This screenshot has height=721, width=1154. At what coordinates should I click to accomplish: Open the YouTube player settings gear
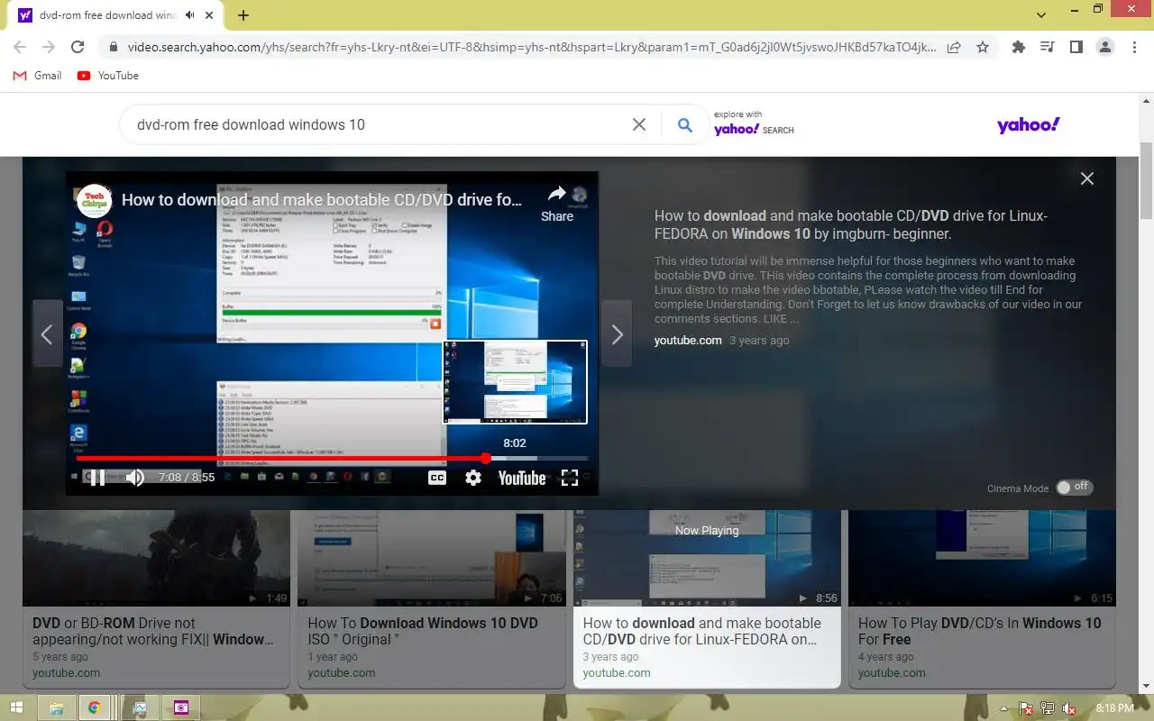click(x=473, y=478)
